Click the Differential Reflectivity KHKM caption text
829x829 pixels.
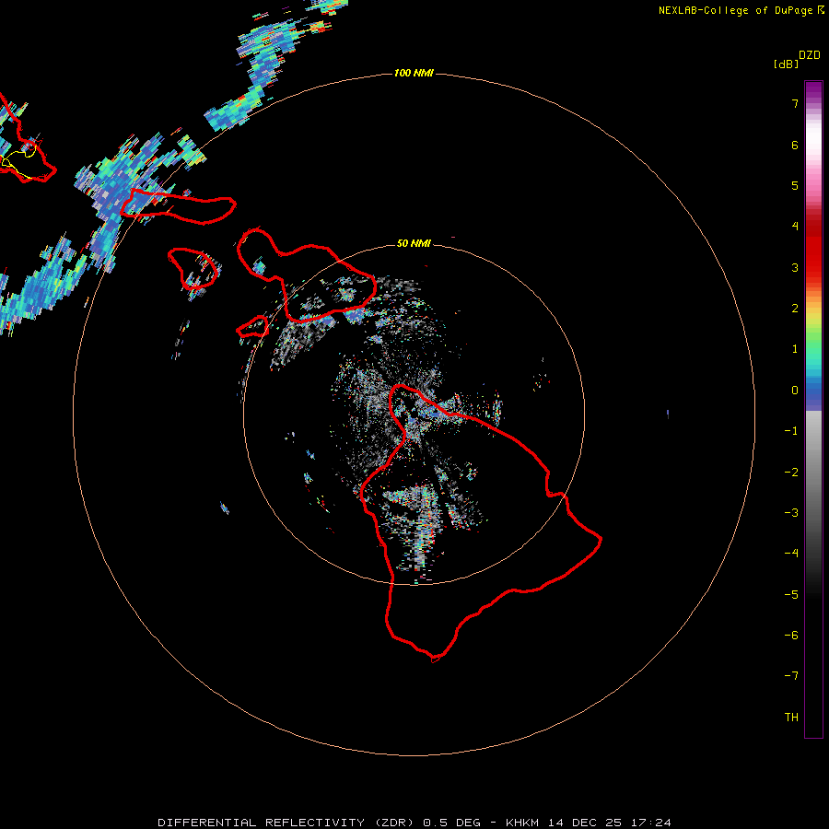point(414,823)
